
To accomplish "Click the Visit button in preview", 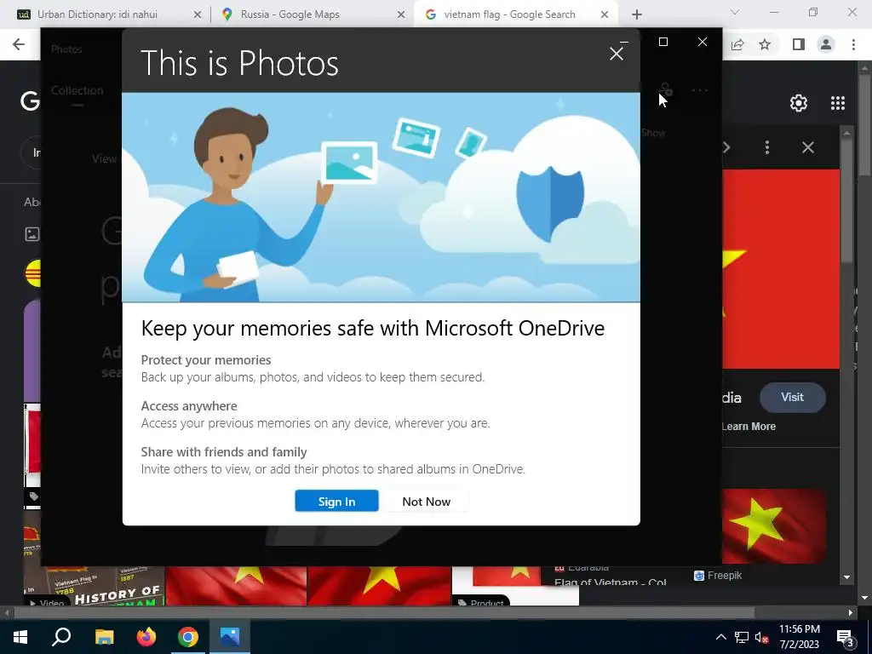I will coord(793,397).
